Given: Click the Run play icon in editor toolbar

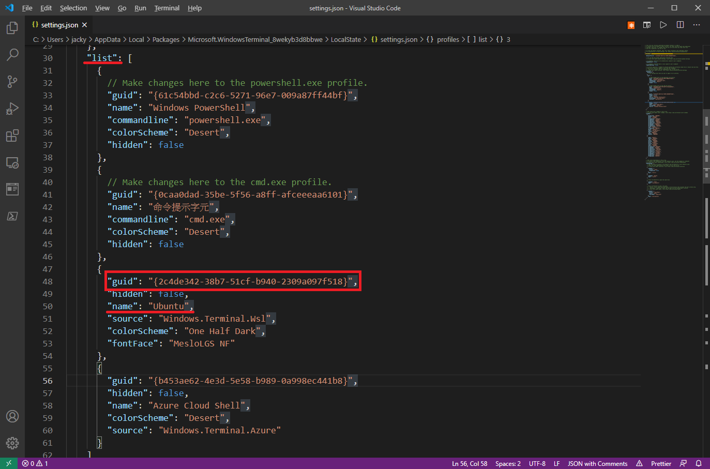Looking at the screenshot, I should click(x=663, y=25).
